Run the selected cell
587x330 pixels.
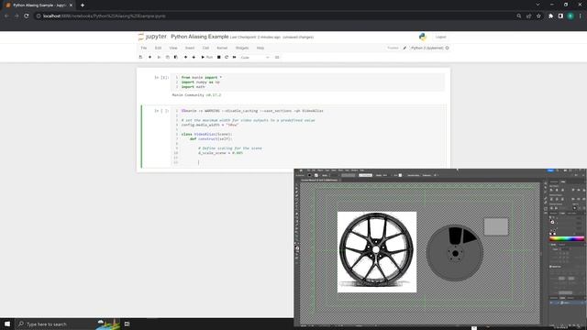click(206, 57)
